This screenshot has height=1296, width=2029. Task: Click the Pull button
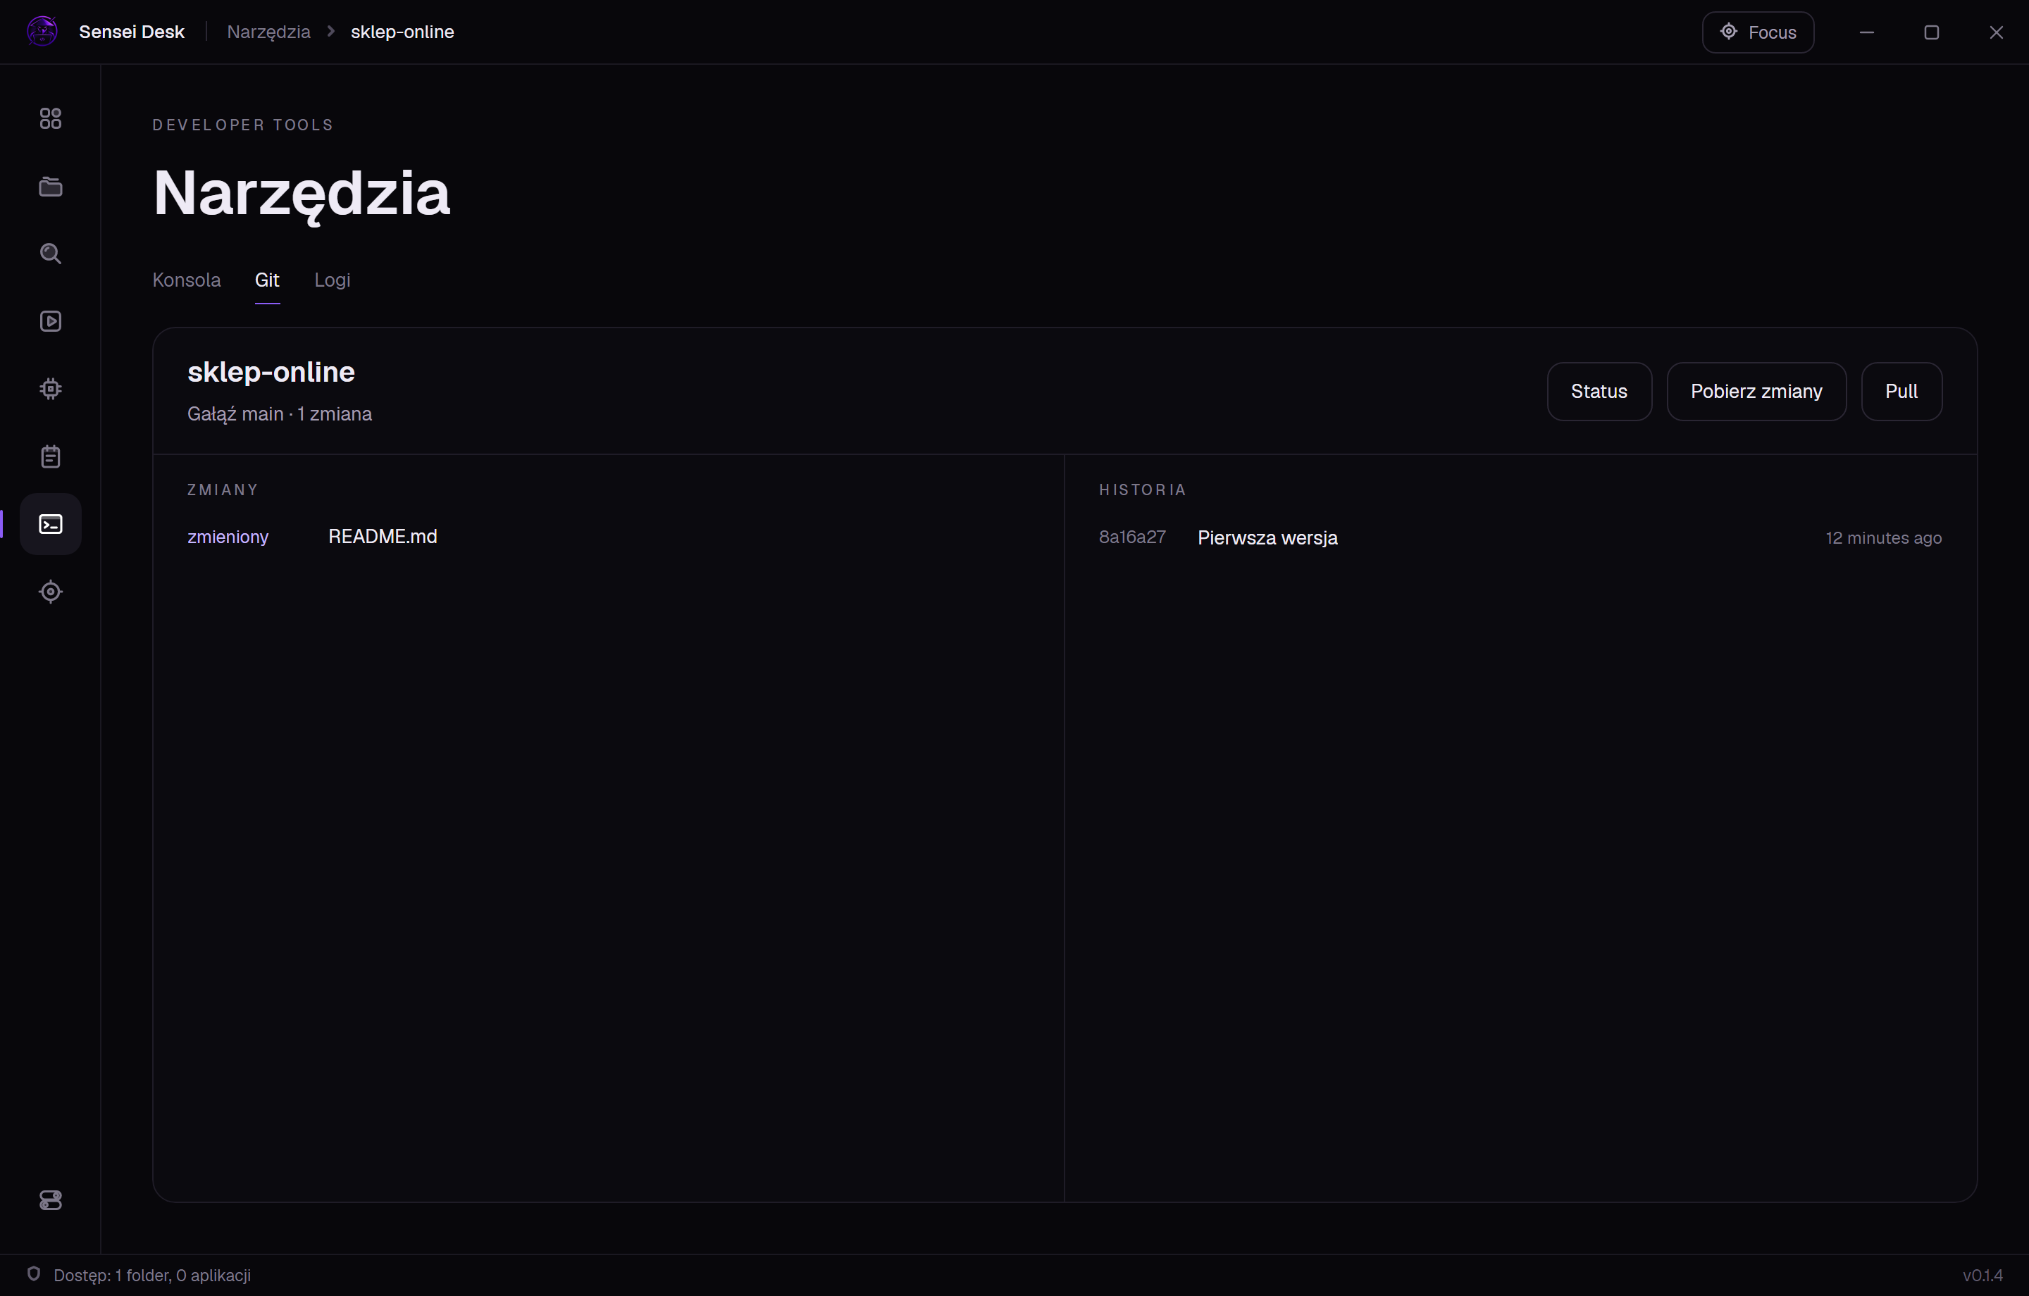[1901, 391]
